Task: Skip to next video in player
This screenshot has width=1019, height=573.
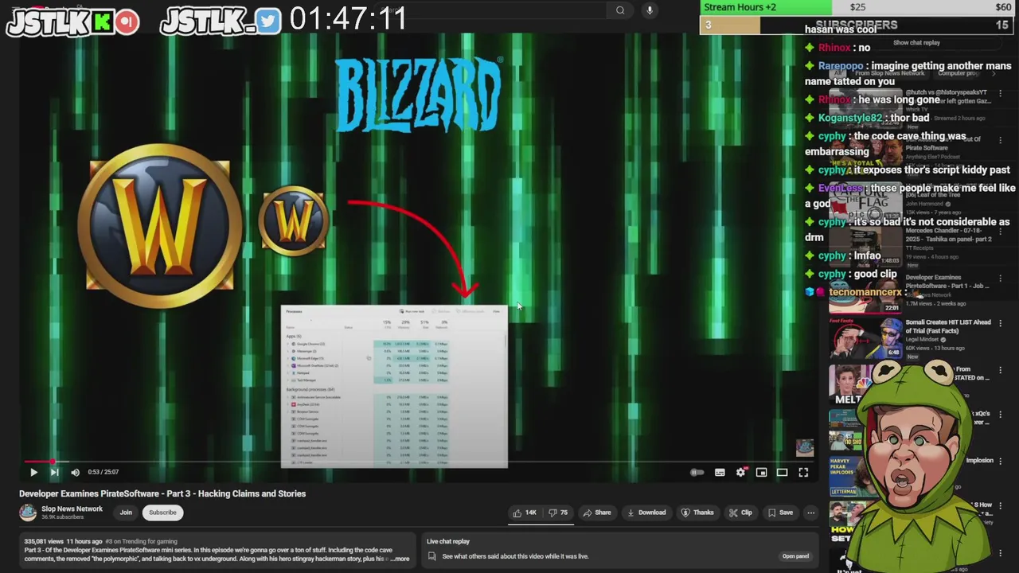Action: pyautogui.click(x=54, y=472)
